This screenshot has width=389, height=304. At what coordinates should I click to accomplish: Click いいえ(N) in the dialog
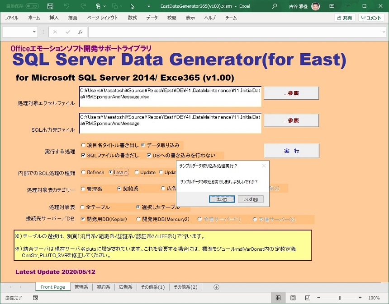pos(251,199)
